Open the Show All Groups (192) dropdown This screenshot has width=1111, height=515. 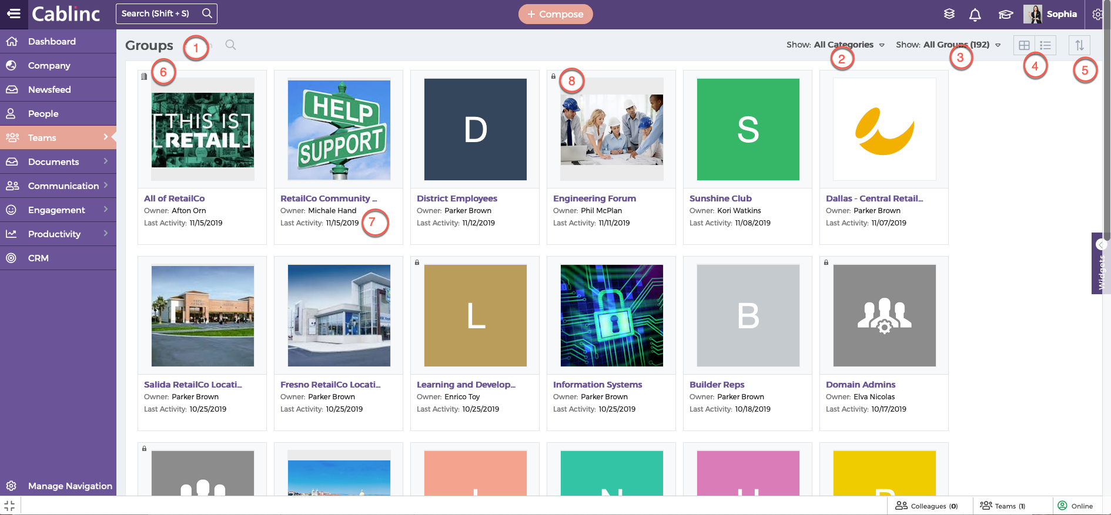(x=948, y=45)
